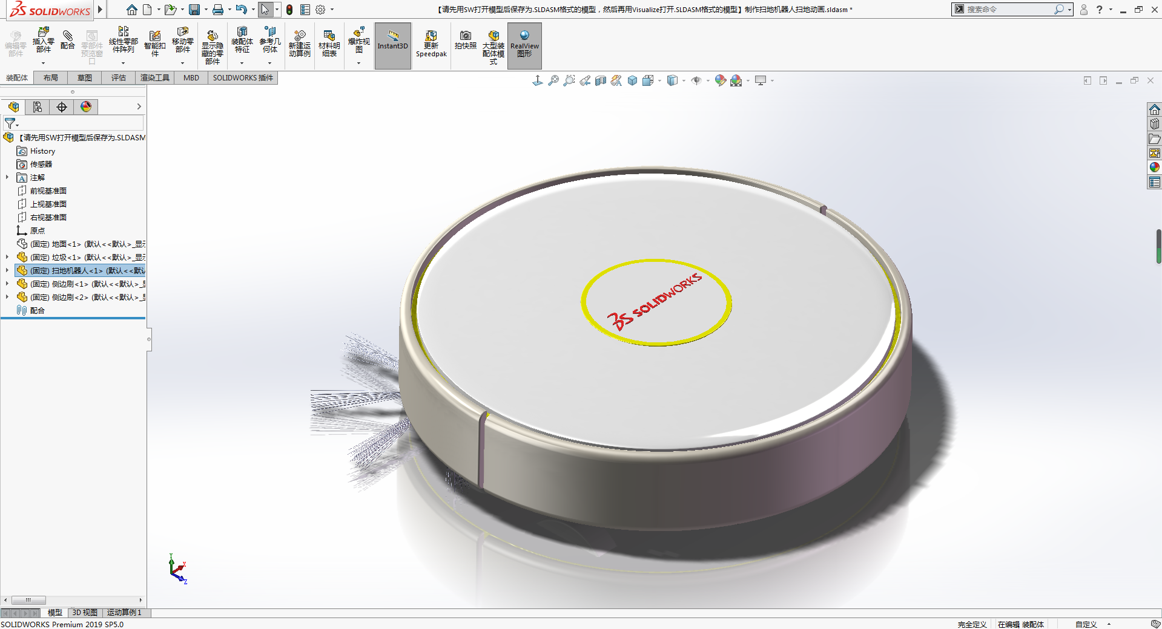Open Options with the gear icon
This screenshot has width=1162, height=629.
320,10
